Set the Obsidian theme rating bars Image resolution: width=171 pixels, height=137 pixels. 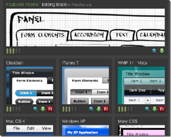click(x=13, y=109)
